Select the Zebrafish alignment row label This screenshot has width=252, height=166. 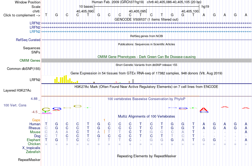pyautogui.click(x=33, y=152)
